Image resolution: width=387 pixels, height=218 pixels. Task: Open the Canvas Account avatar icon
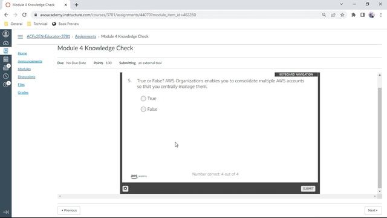pyautogui.click(x=5, y=34)
